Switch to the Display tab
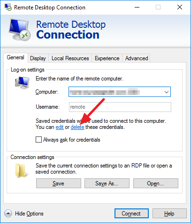The height and width of the screenshot is (223, 191). pos(38,58)
